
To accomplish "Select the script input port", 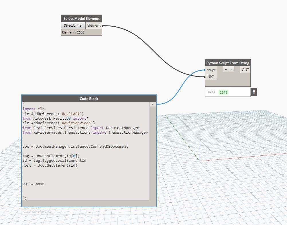I will [211, 70].
